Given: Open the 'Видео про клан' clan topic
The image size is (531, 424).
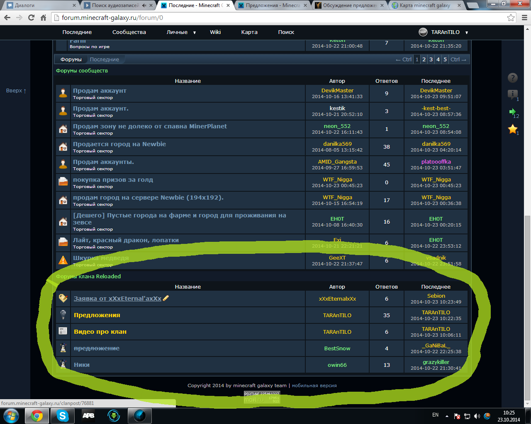Looking at the screenshot, I should (x=100, y=332).
